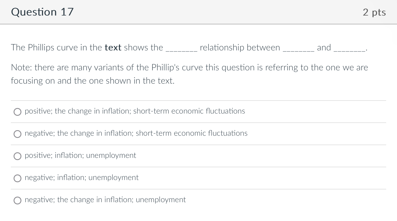The image size is (397, 221).
Task: Select the first answer option radio button
Action: pos(17,112)
